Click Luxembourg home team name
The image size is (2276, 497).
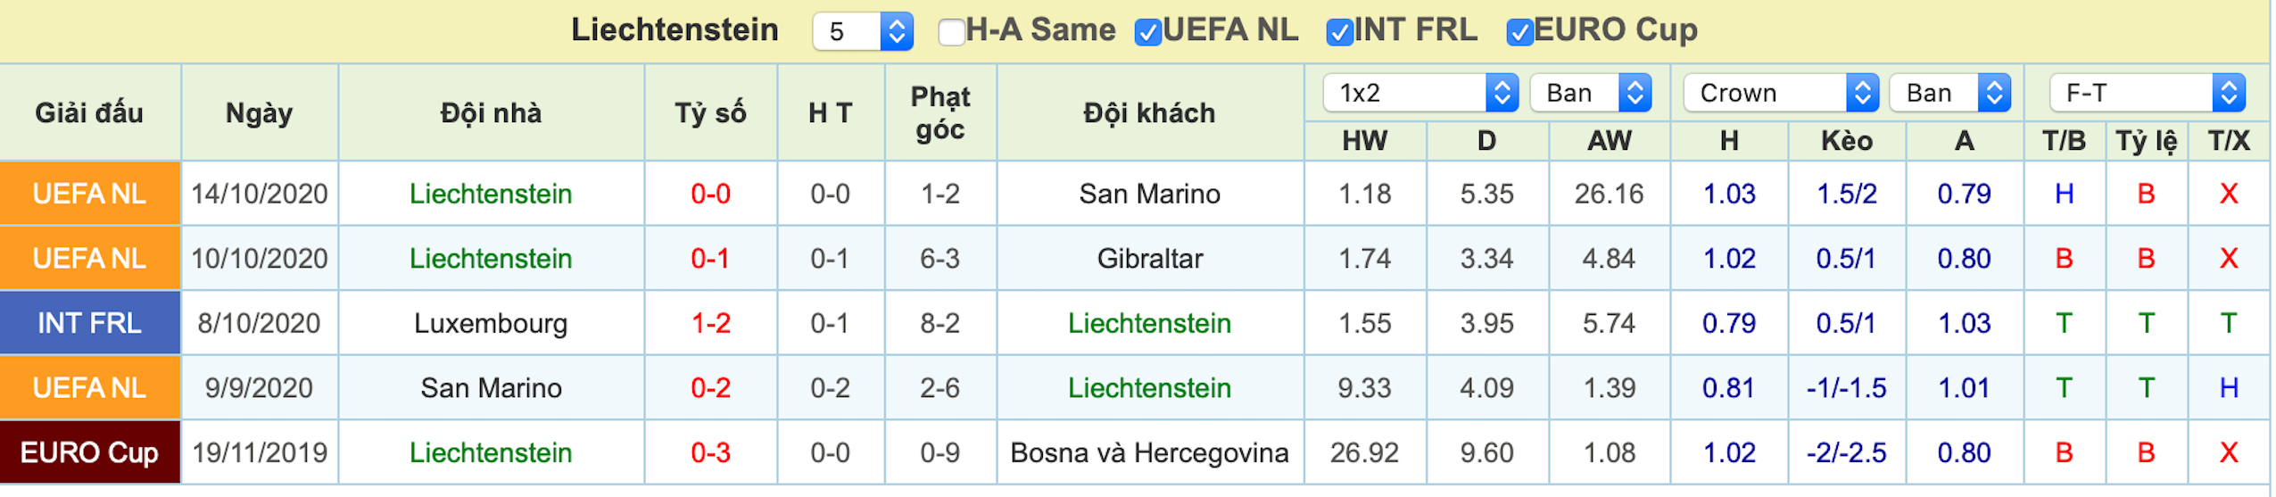(x=491, y=323)
